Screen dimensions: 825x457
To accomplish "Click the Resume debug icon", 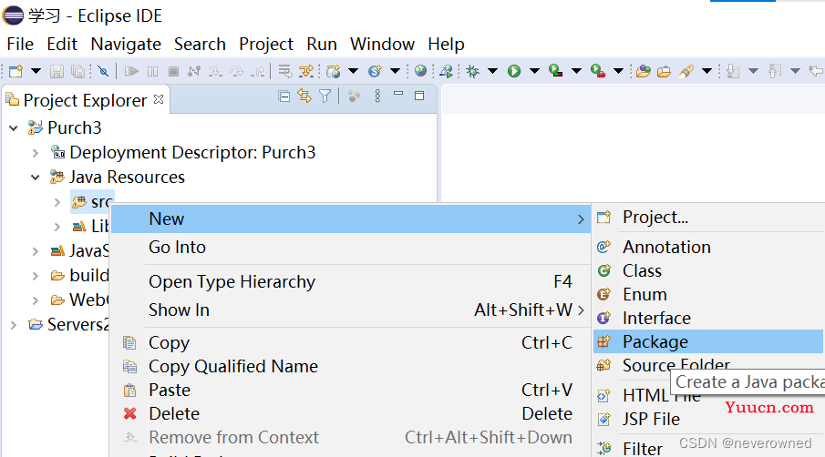I will tap(131, 71).
